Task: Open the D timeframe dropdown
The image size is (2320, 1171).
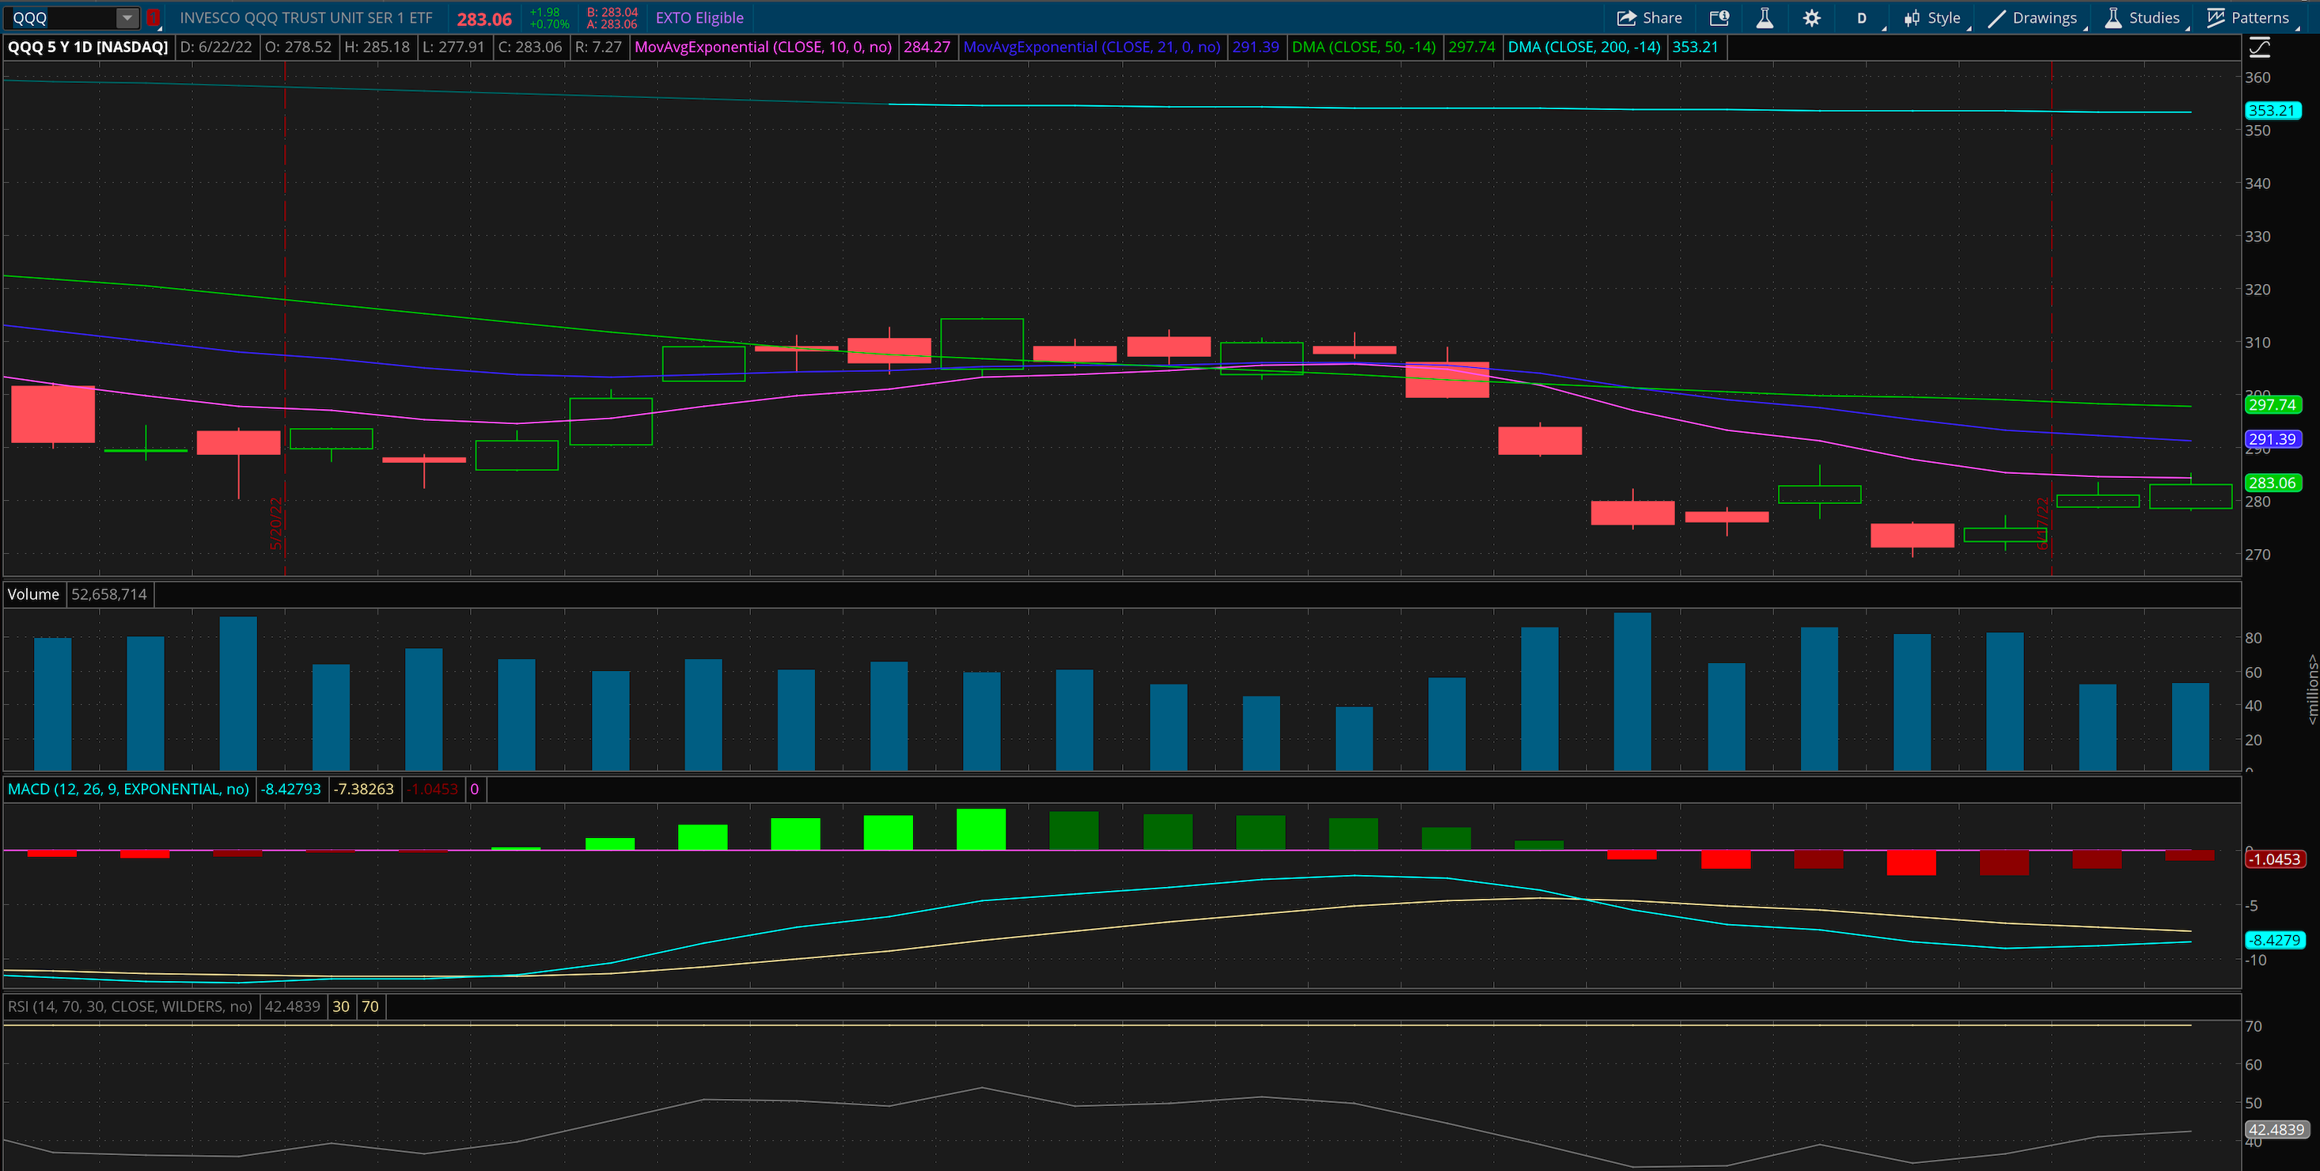Action: pos(1862,18)
